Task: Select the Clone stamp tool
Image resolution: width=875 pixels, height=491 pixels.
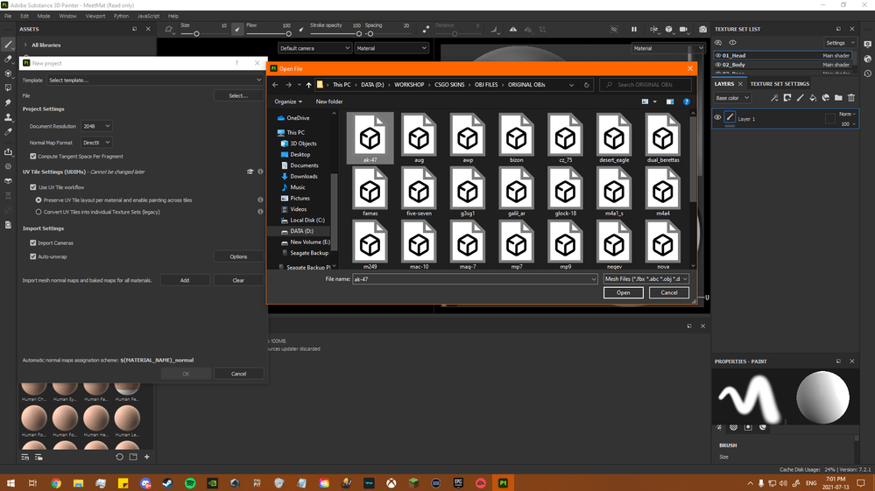Action: pos(8,117)
